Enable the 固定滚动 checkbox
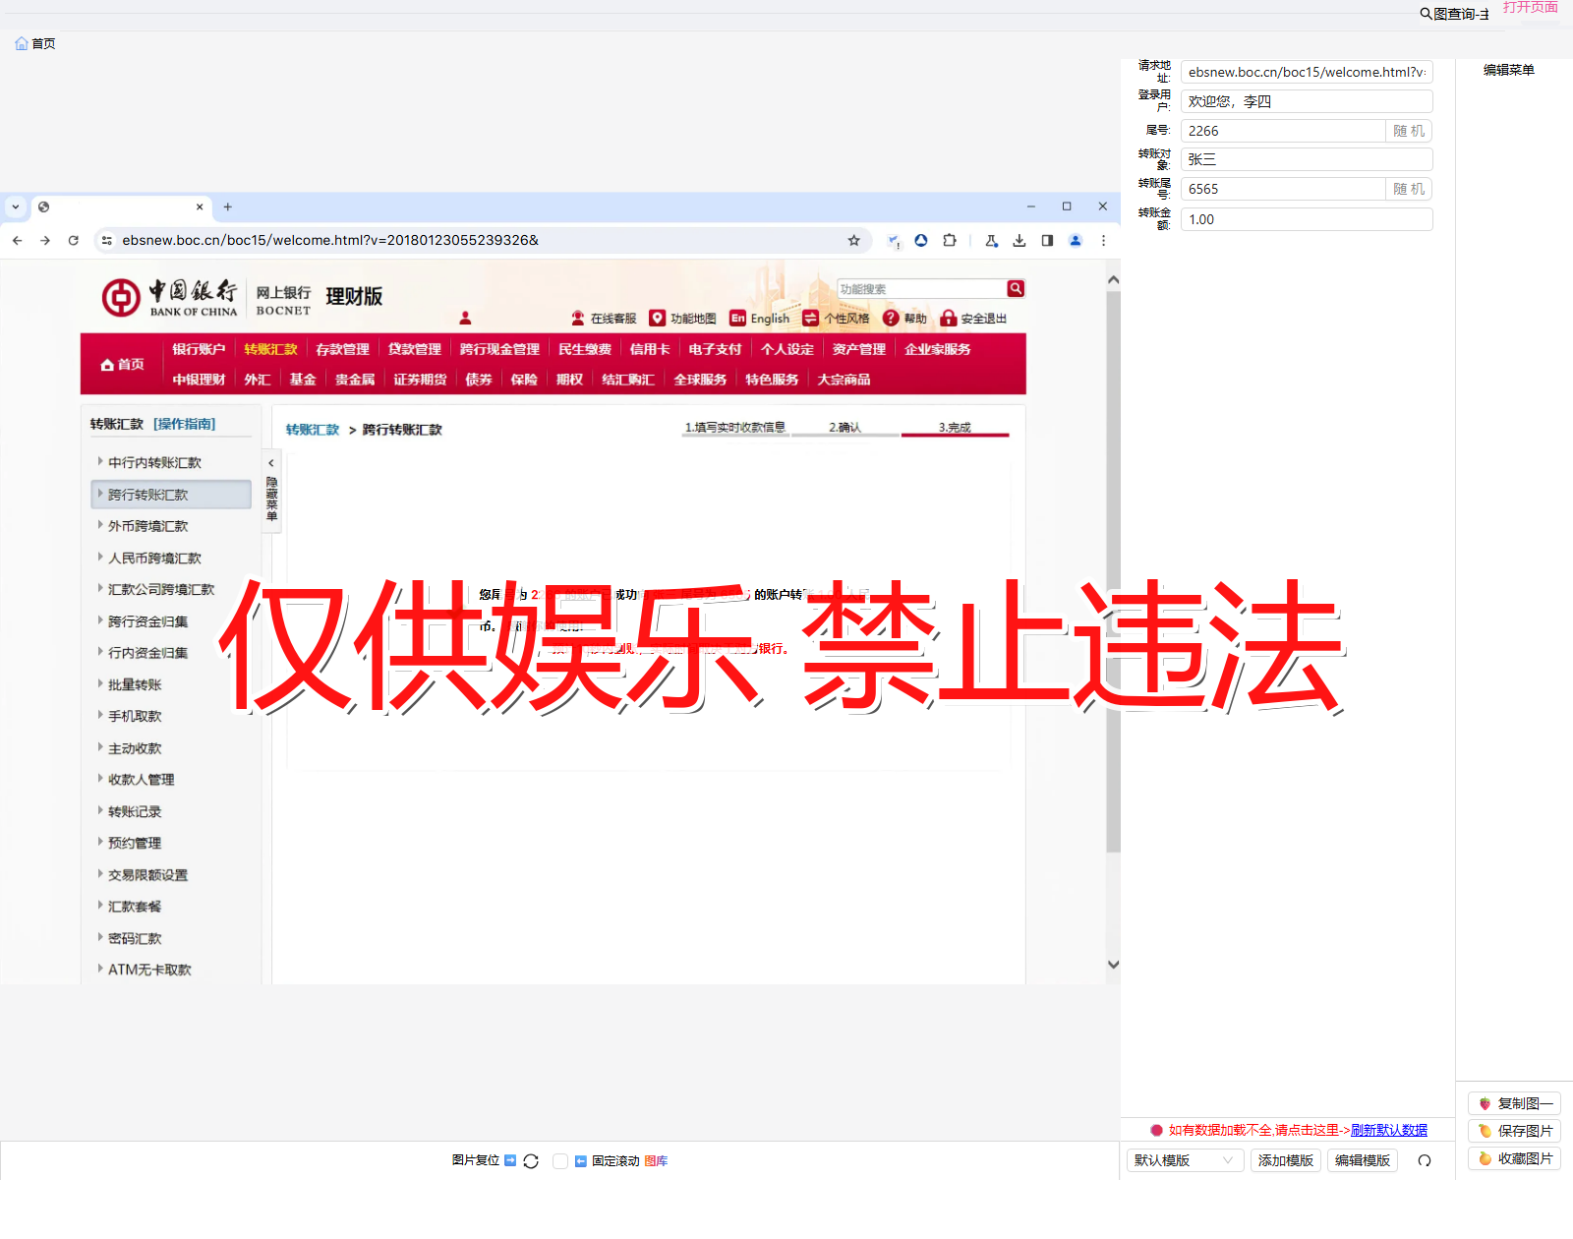The image size is (1573, 1239). [x=560, y=1160]
